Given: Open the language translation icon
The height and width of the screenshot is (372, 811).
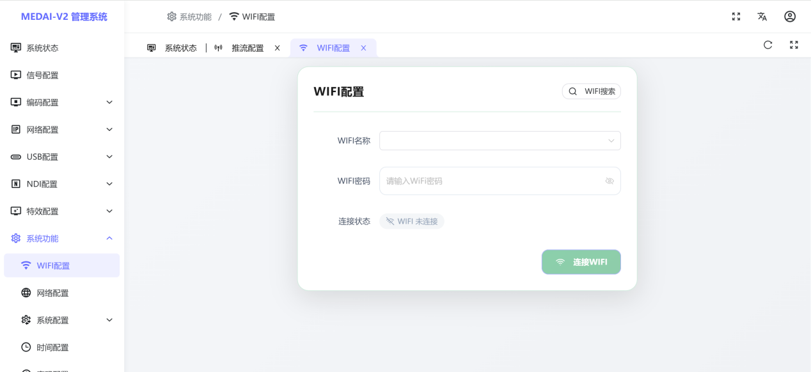Looking at the screenshot, I should pyautogui.click(x=762, y=17).
